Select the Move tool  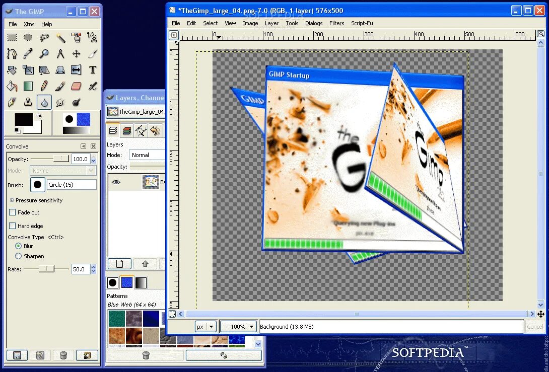point(77,53)
